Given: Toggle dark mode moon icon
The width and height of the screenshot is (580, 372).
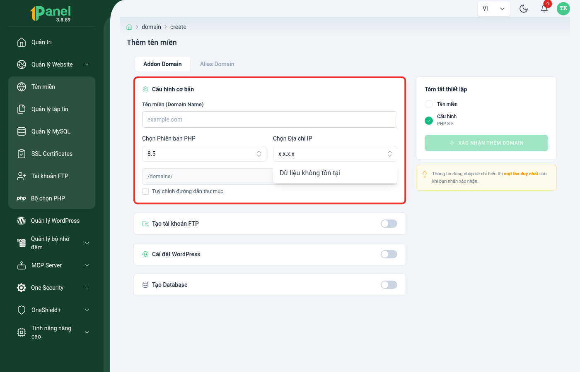Looking at the screenshot, I should pos(524,9).
